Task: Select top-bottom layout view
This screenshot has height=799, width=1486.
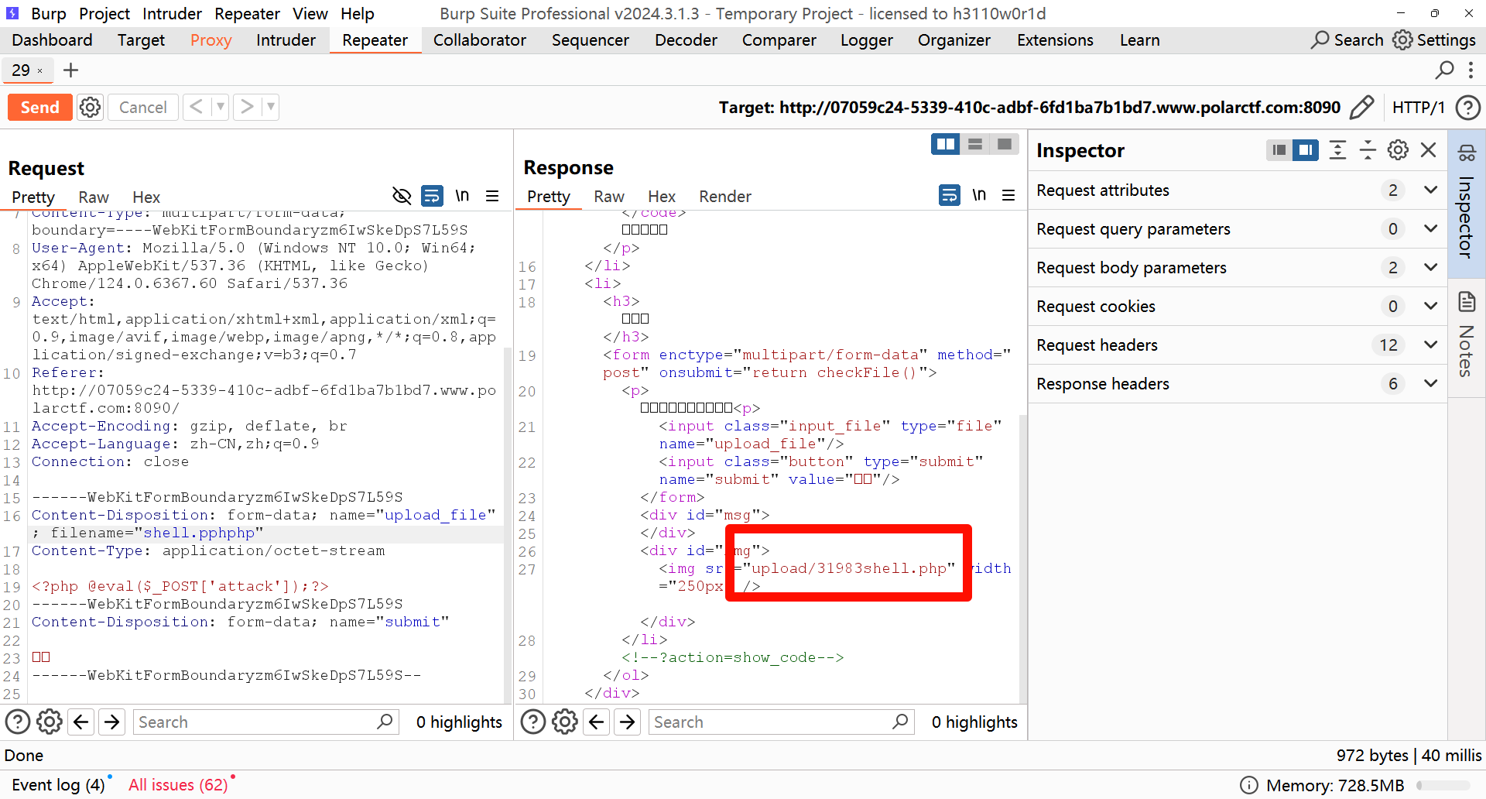Action: point(975,144)
